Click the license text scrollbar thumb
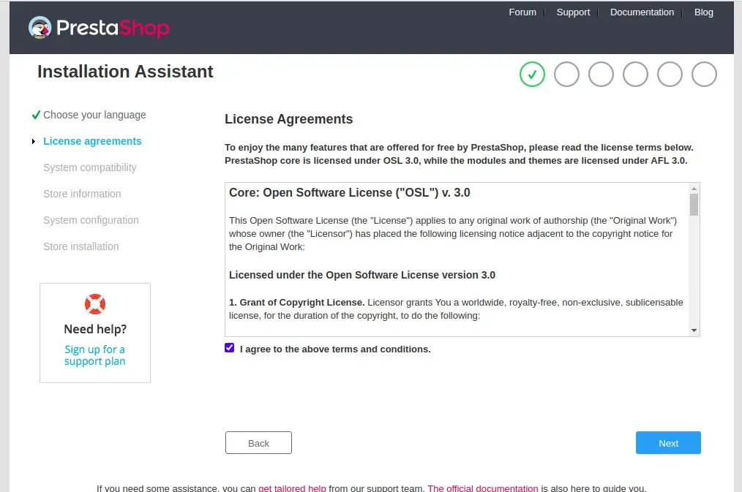The height and width of the screenshot is (492, 742). tap(694, 205)
